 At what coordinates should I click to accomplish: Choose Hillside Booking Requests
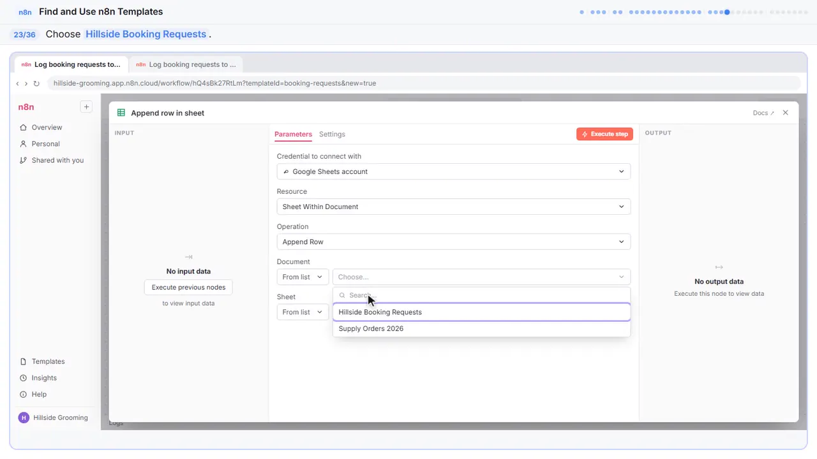pyautogui.click(x=481, y=312)
